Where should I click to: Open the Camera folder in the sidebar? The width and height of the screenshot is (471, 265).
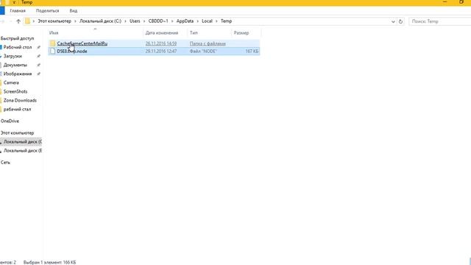11,82
